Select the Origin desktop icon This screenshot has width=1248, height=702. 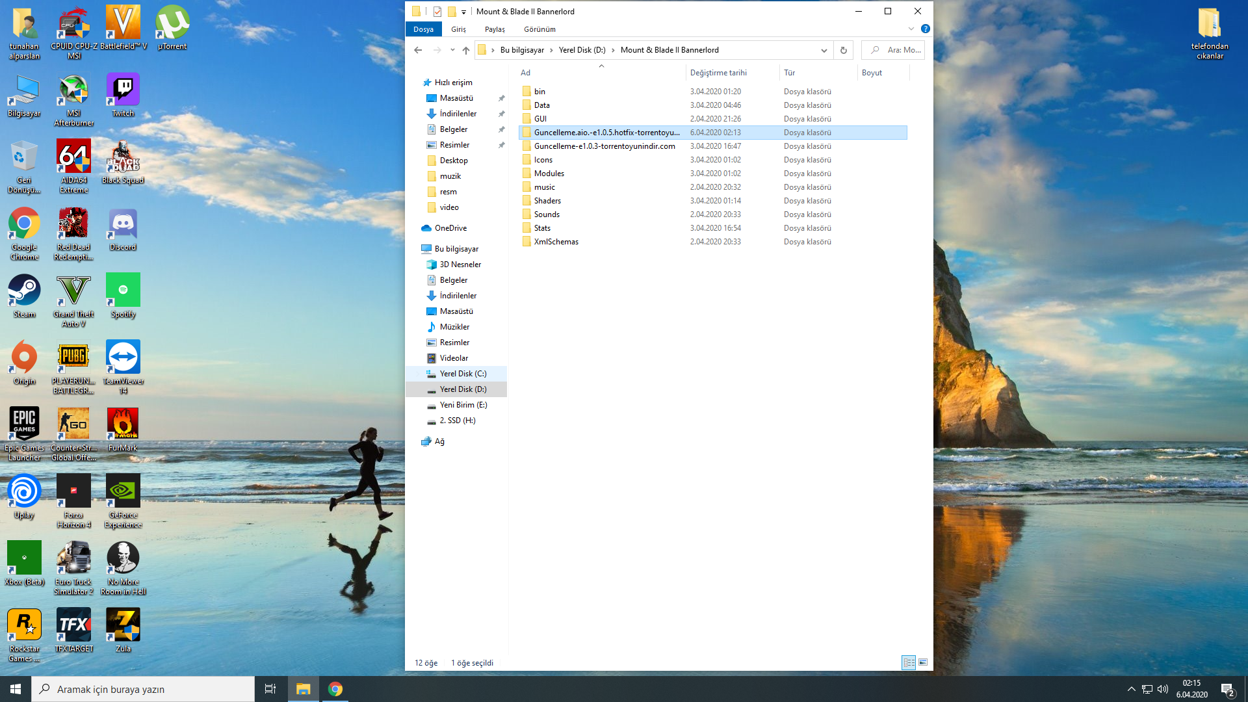[x=24, y=362]
